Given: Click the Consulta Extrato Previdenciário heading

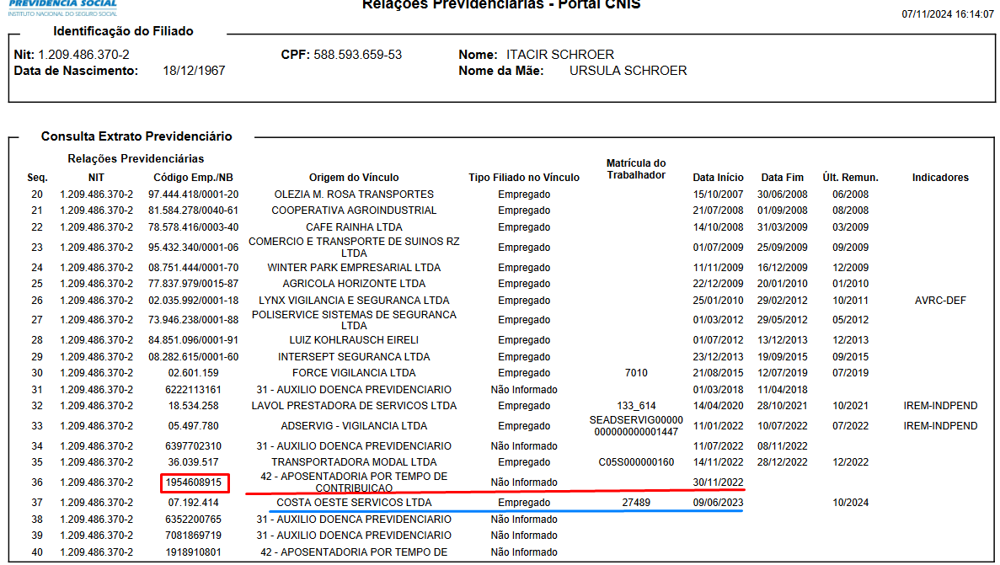Looking at the screenshot, I should (136, 136).
